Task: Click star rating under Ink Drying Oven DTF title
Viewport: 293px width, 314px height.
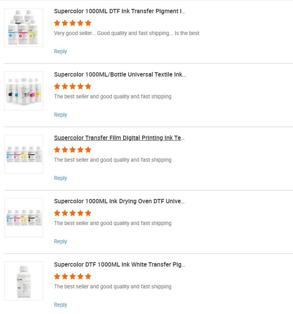Action: pos(73,213)
